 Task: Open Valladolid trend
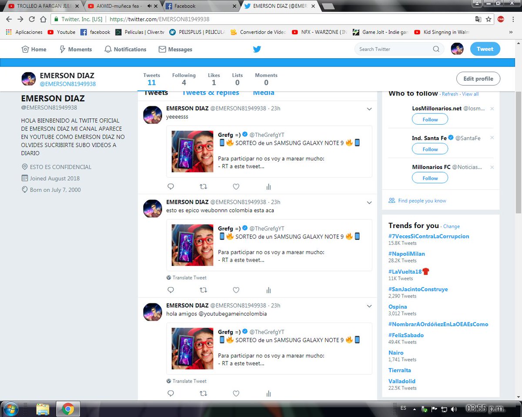coord(402,381)
